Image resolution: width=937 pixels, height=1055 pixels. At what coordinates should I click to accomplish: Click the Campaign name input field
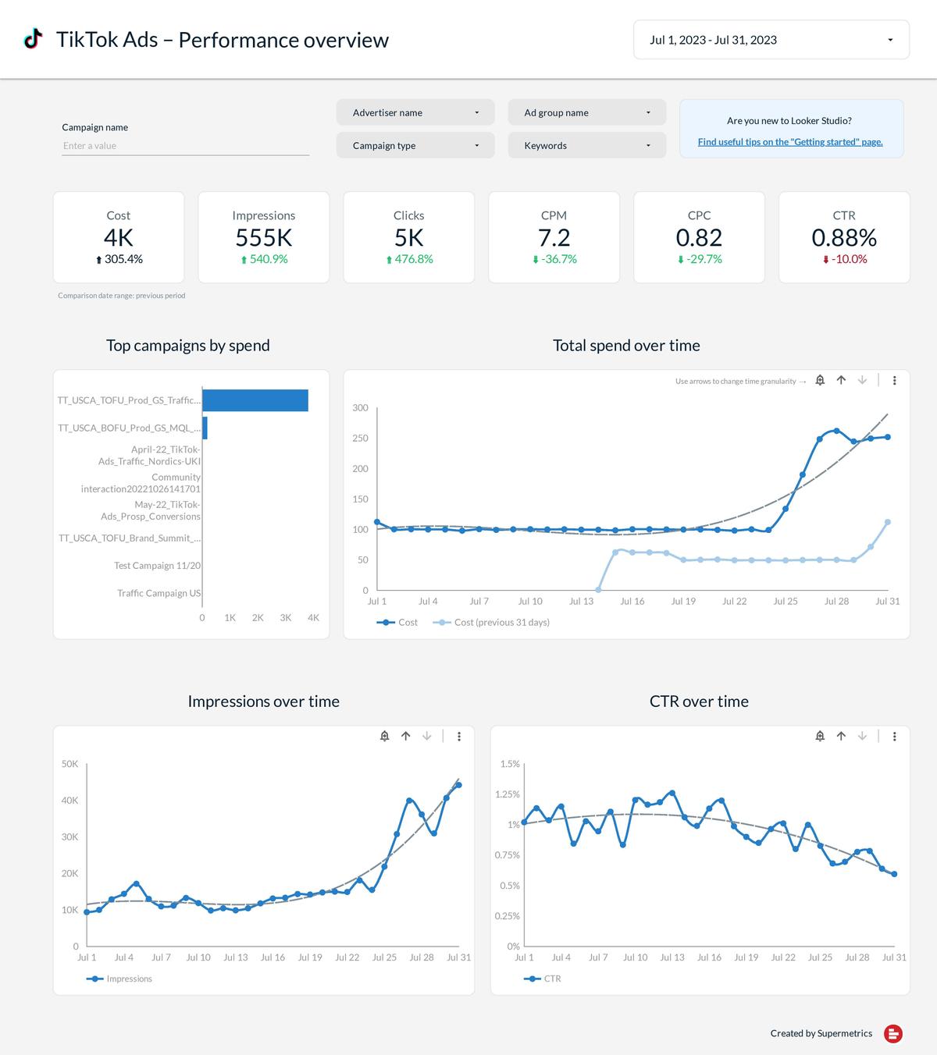pyautogui.click(x=185, y=146)
